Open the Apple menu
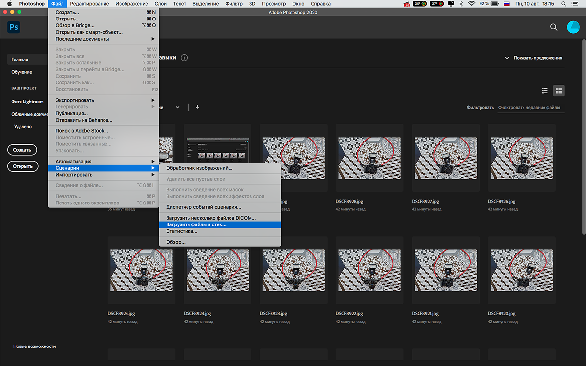 coord(9,4)
